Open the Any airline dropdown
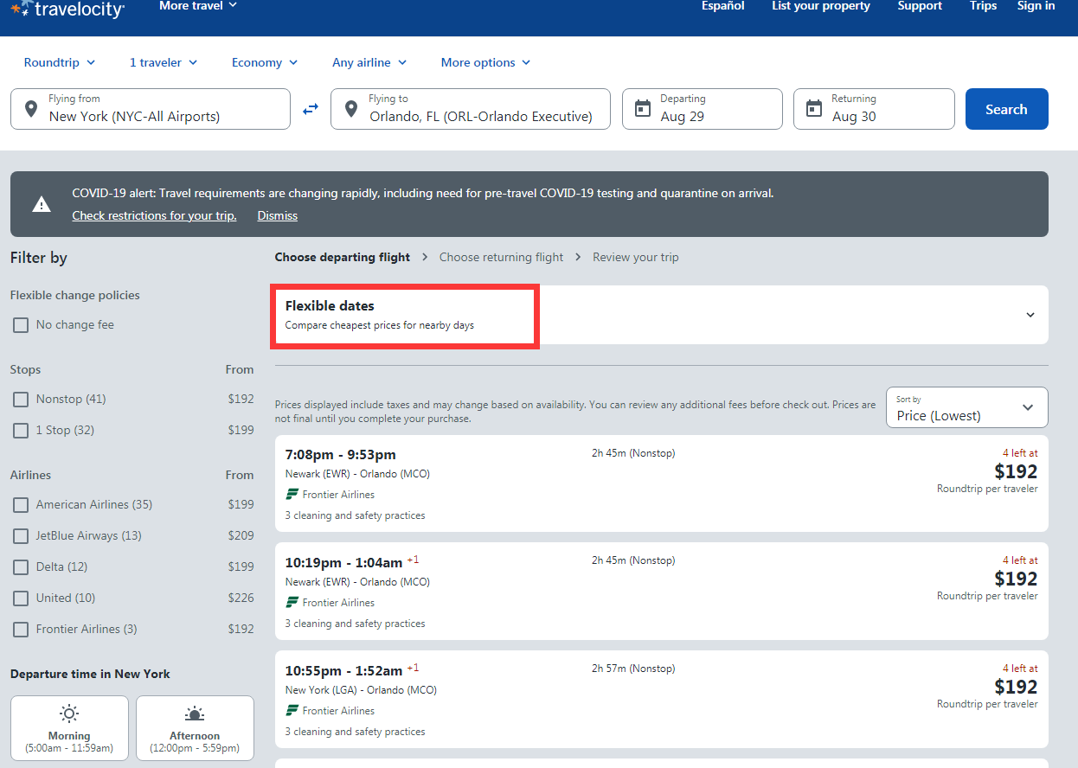 point(369,62)
